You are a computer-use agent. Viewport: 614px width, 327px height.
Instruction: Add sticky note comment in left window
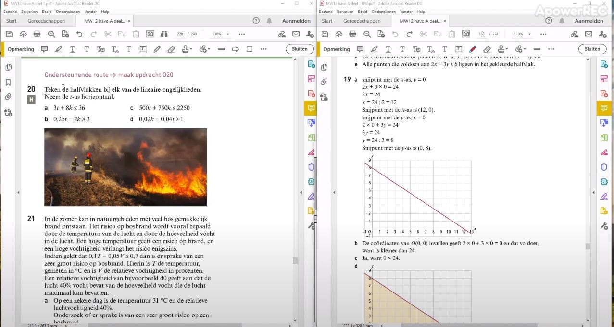point(44,49)
